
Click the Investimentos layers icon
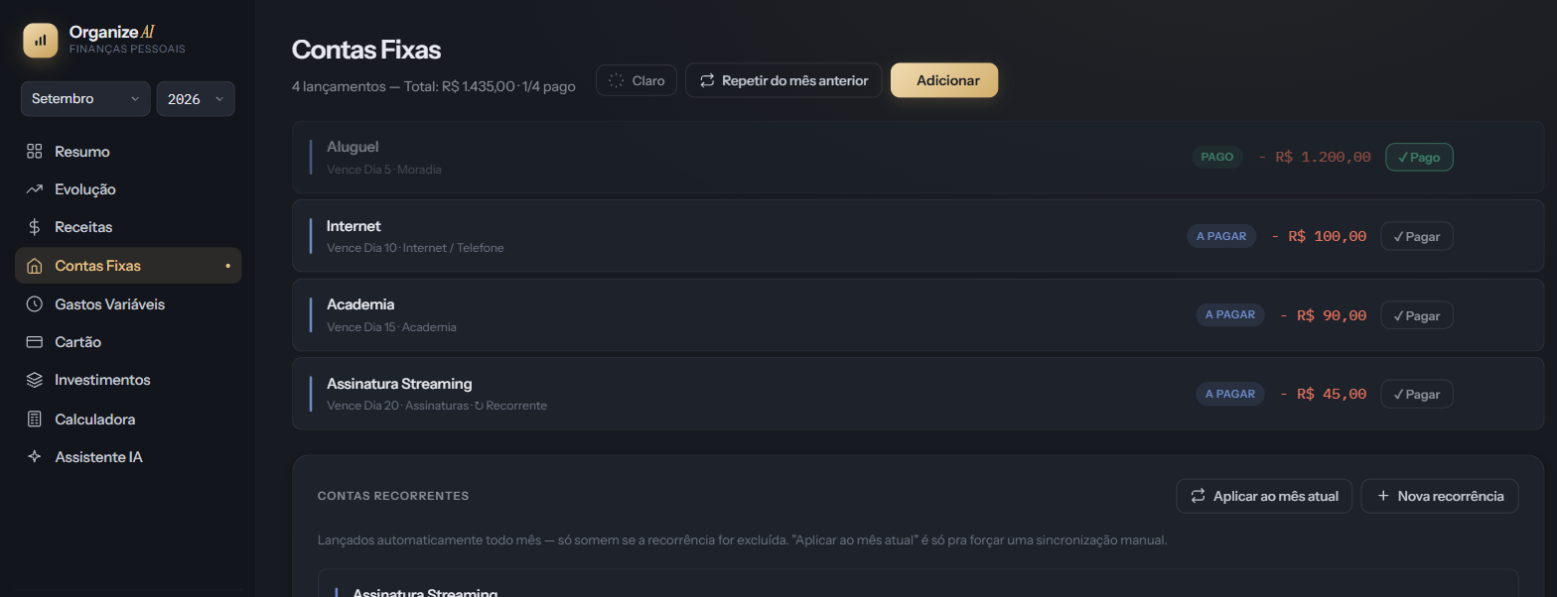(x=35, y=380)
